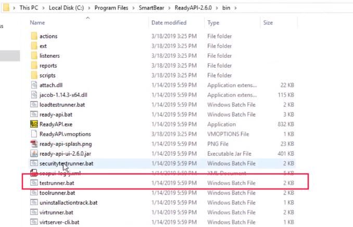The image size is (353, 227).
Task: Click the 832 KB size of ReadyAPI.exe
Action: (x=286, y=124)
